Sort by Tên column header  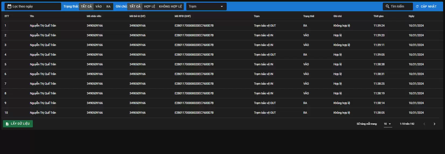[x=32, y=16]
